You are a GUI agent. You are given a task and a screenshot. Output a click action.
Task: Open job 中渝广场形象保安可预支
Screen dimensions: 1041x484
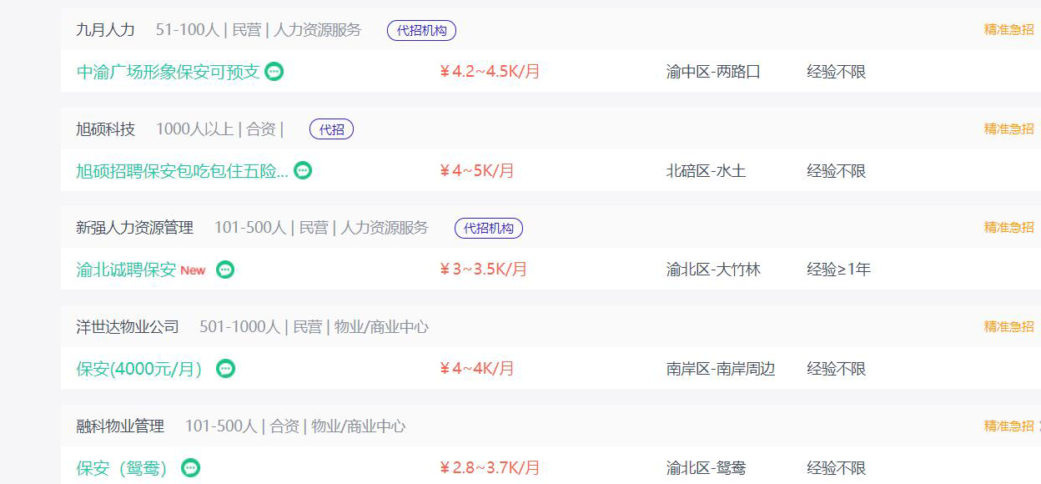pyautogui.click(x=168, y=72)
